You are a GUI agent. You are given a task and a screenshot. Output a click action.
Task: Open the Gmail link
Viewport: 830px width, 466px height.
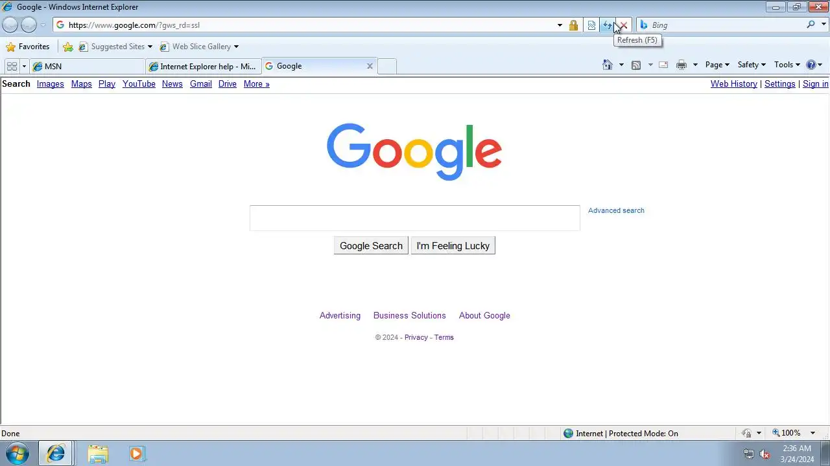[x=201, y=84]
